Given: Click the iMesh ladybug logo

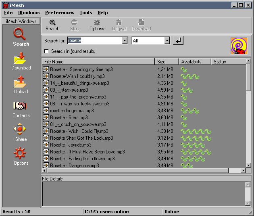Looking at the screenshot, I should point(238,46).
